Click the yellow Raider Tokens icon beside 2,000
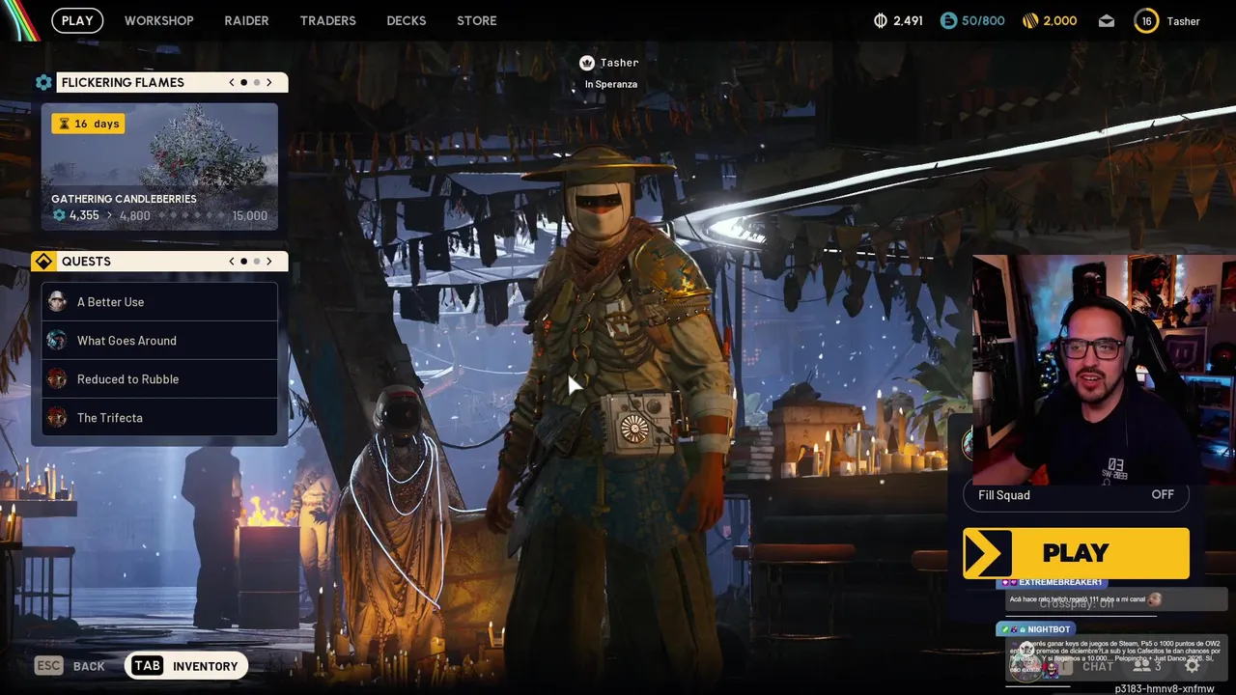Screen dimensions: 1236x695 point(1029,20)
